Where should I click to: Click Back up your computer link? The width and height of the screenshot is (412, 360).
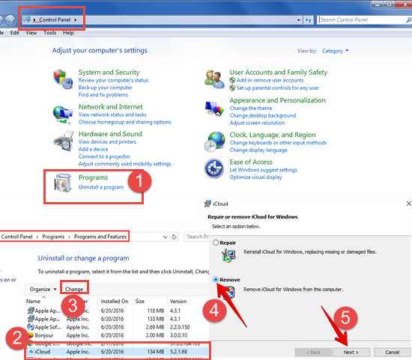point(105,88)
